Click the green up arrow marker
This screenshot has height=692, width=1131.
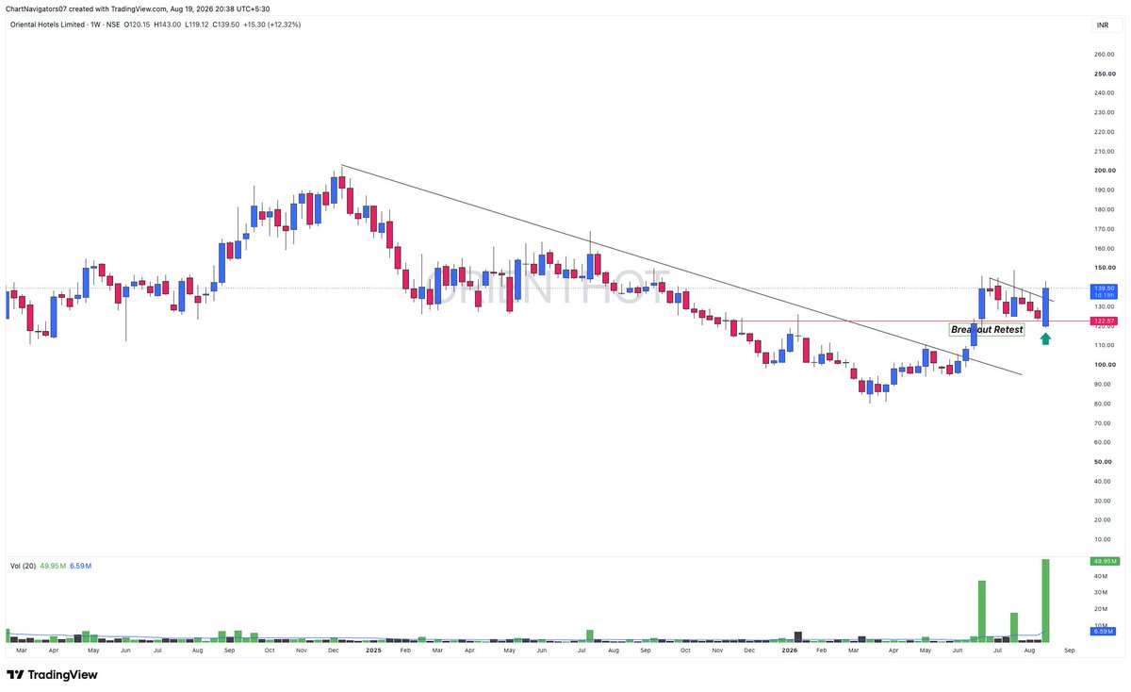(1046, 338)
